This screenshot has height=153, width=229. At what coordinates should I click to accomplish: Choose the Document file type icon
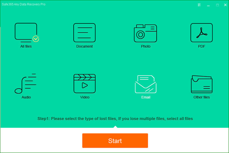84,32
